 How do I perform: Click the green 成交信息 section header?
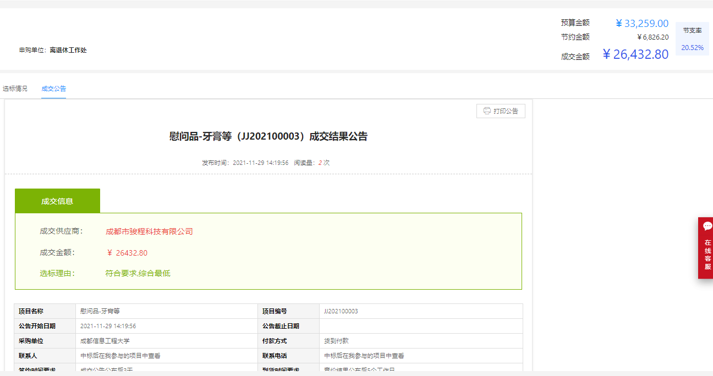(57, 201)
